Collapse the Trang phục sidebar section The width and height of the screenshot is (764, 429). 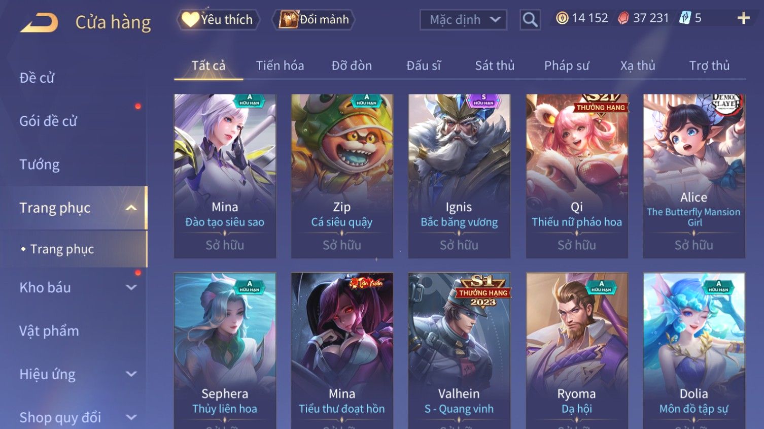point(131,208)
